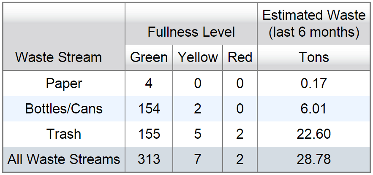
Task: Click the Green column header
Action: click(x=149, y=57)
